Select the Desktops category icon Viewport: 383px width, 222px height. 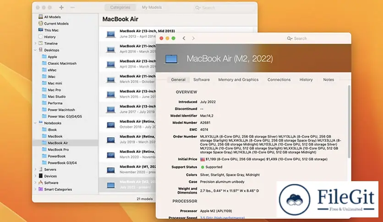click(41, 50)
